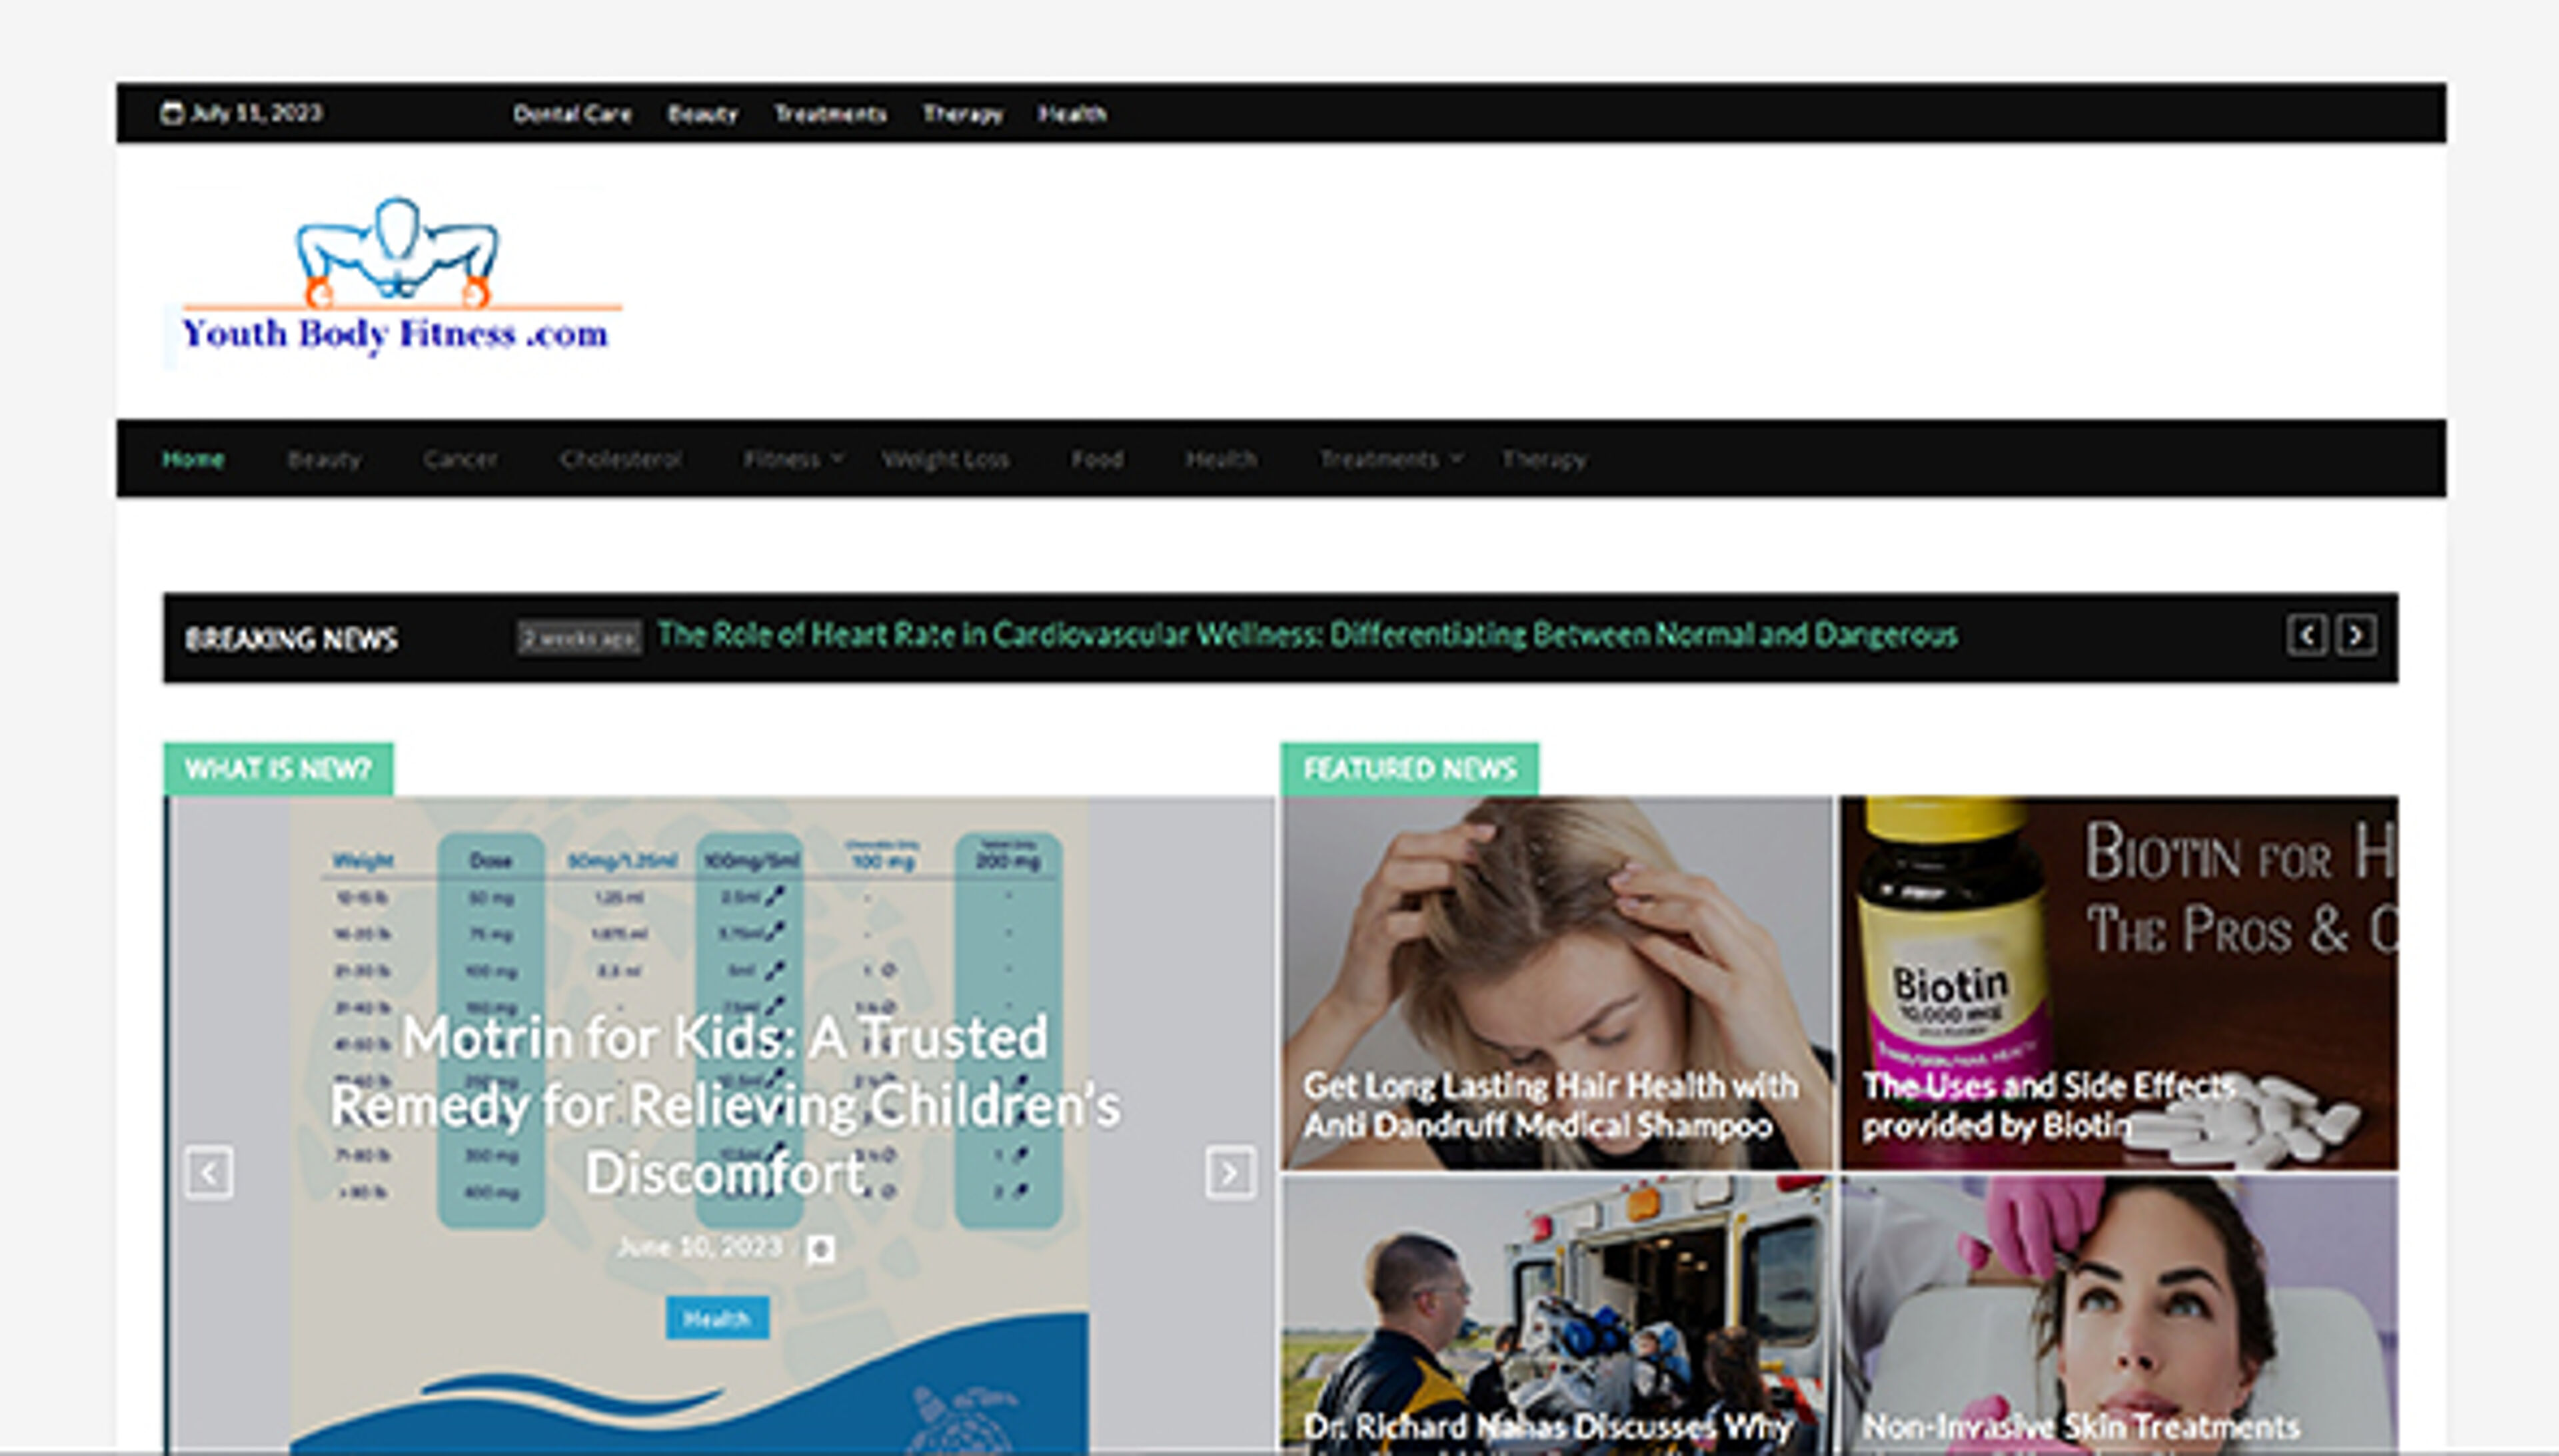The height and width of the screenshot is (1456, 2559).
Task: Open the anti dandruff shampoo article thumbnail
Action: (1557, 960)
